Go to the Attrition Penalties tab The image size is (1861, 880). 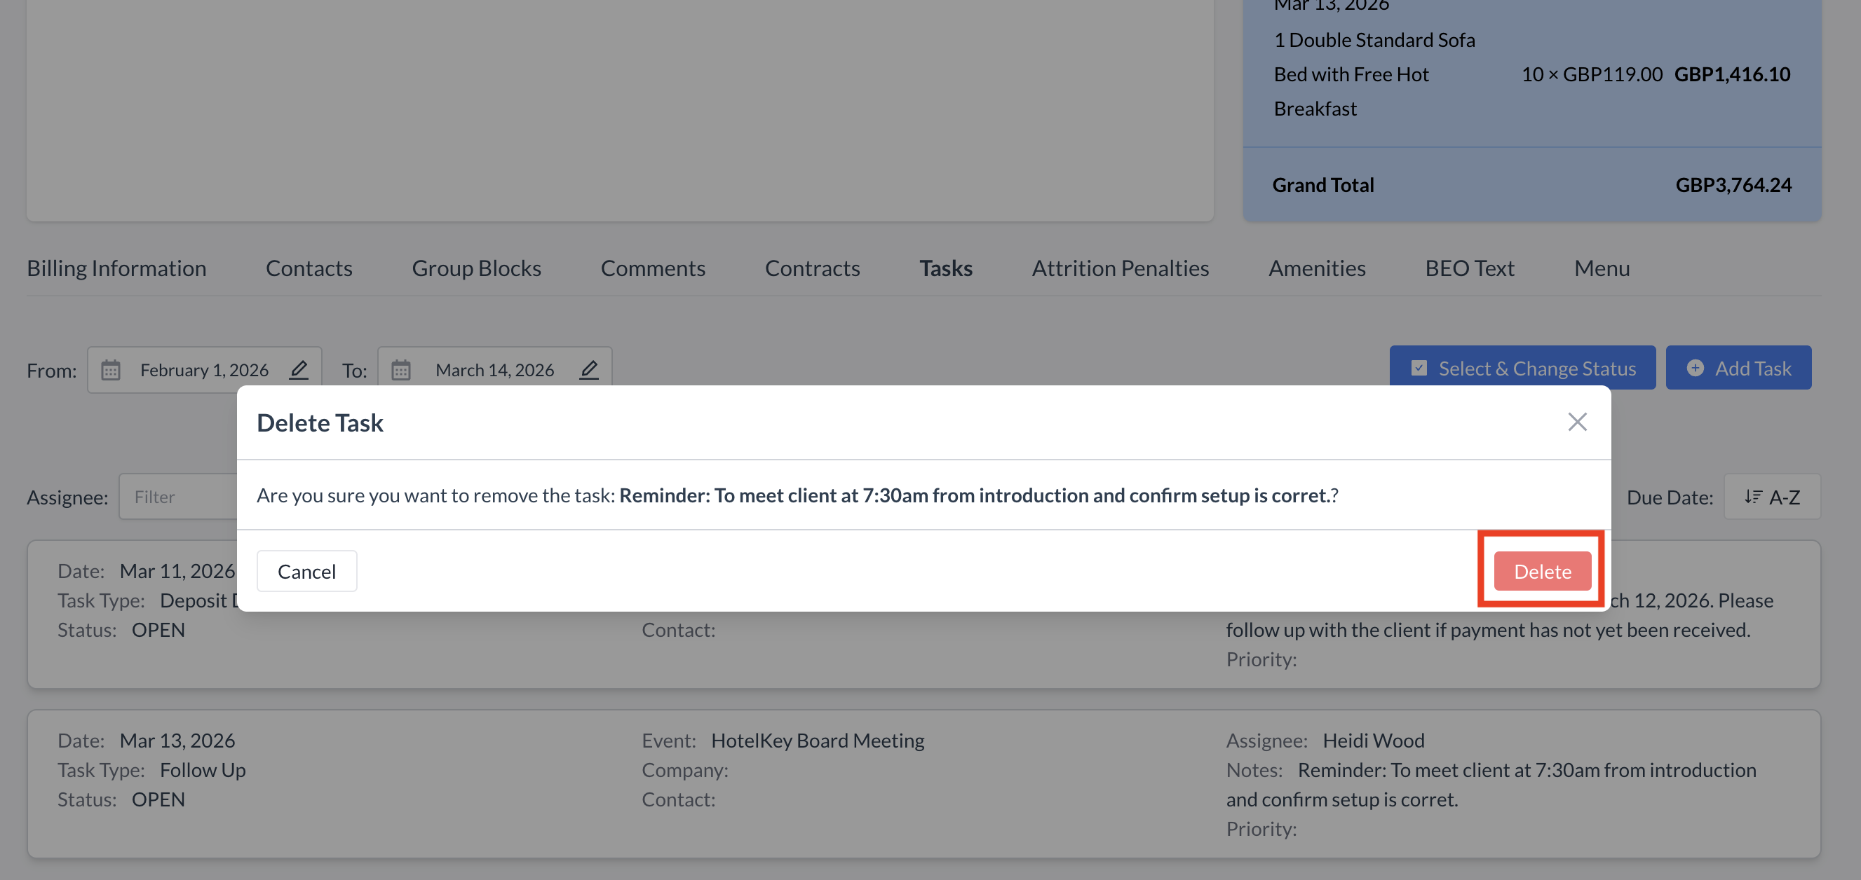[1120, 268]
